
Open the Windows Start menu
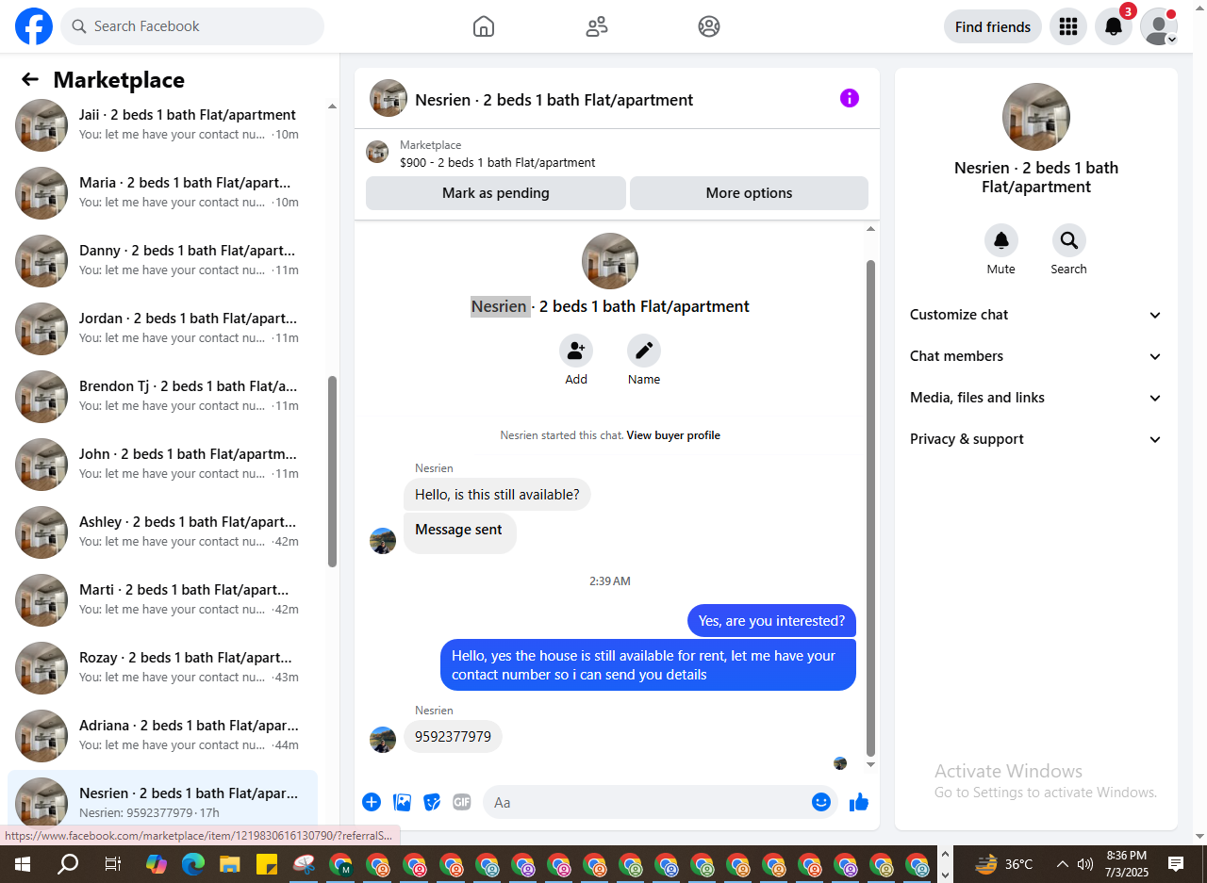click(x=23, y=863)
